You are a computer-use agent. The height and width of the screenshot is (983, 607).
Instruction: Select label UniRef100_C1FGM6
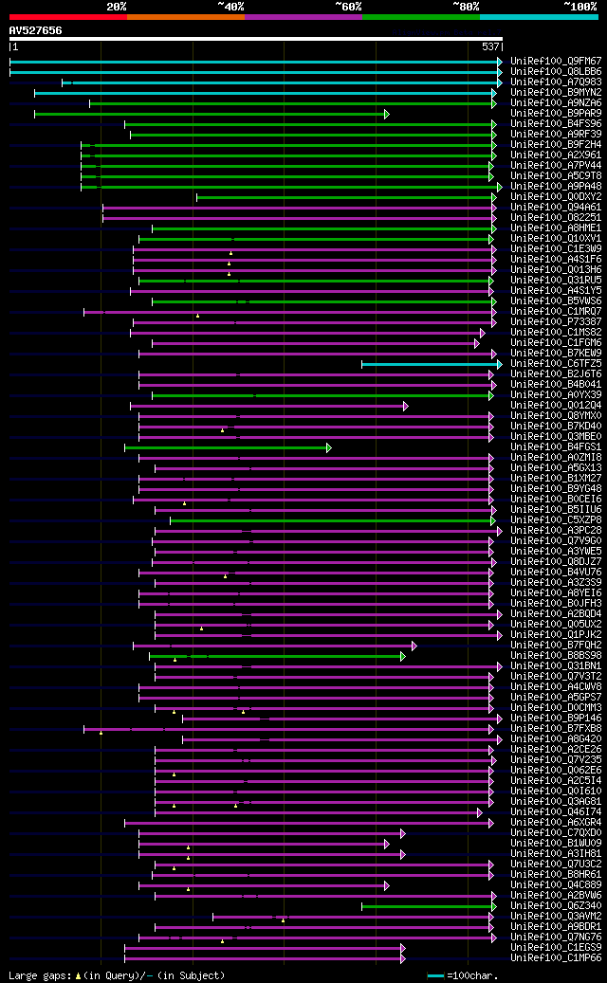pyautogui.click(x=556, y=343)
